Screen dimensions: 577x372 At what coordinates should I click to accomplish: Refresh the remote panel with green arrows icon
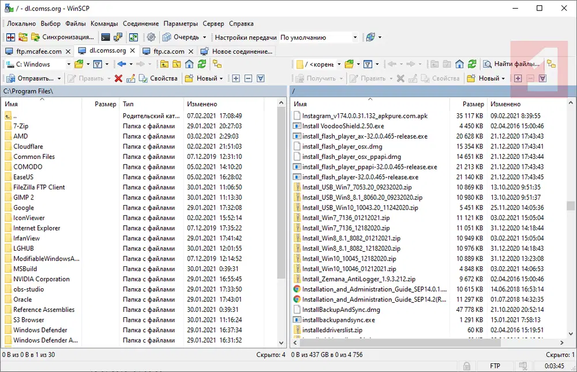(x=472, y=64)
